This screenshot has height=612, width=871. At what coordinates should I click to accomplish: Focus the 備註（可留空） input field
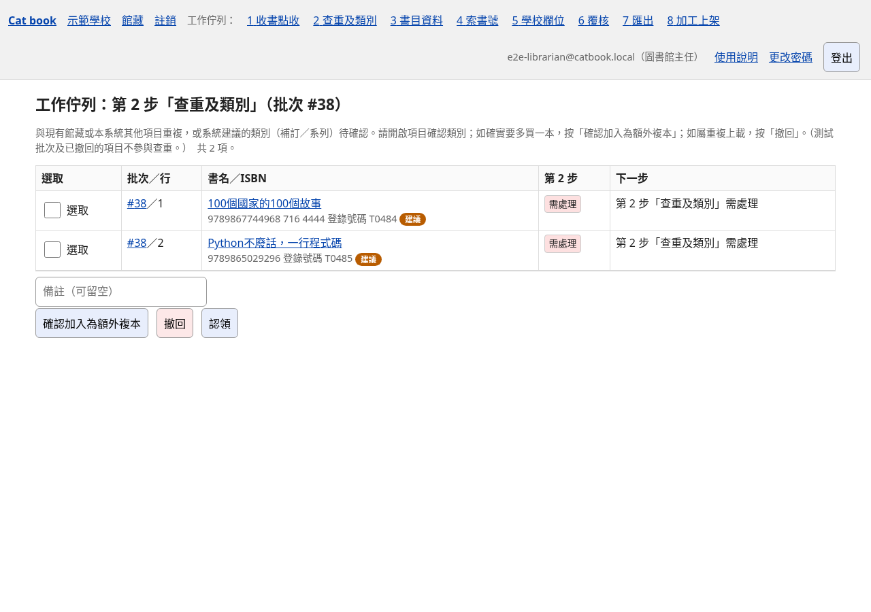(x=121, y=292)
